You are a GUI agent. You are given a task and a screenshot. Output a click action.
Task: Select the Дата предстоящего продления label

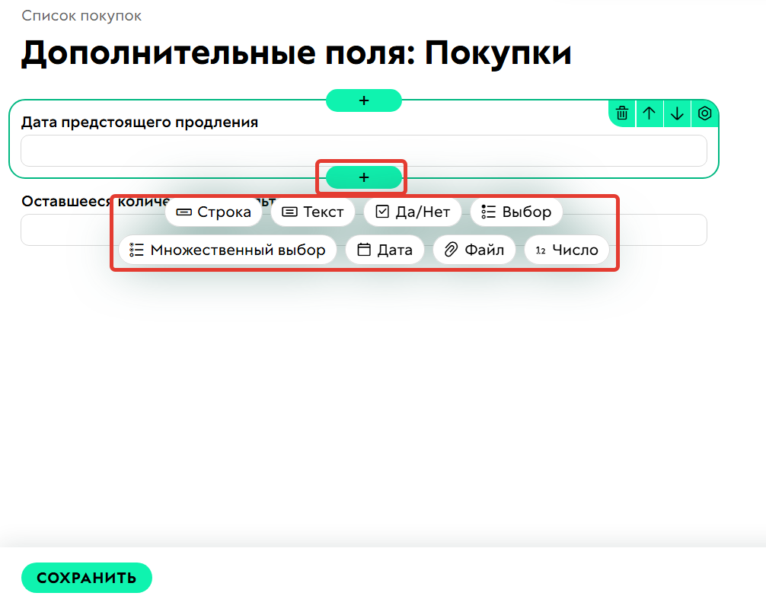[x=139, y=122]
